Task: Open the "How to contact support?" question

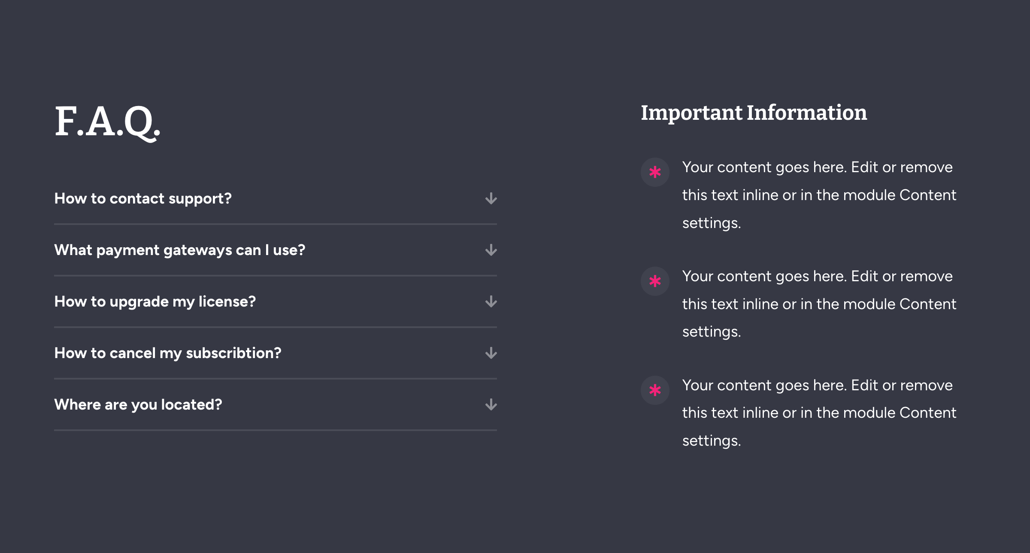Action: 143,198
